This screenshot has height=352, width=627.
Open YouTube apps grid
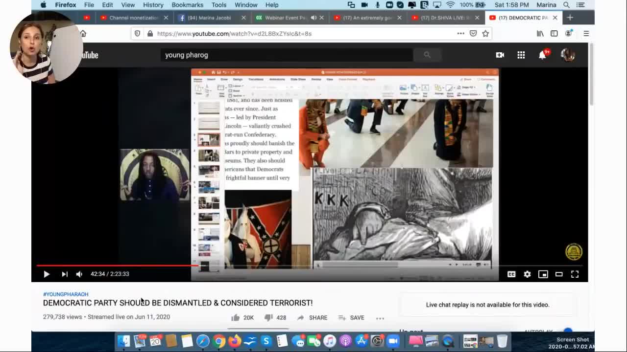(x=521, y=55)
